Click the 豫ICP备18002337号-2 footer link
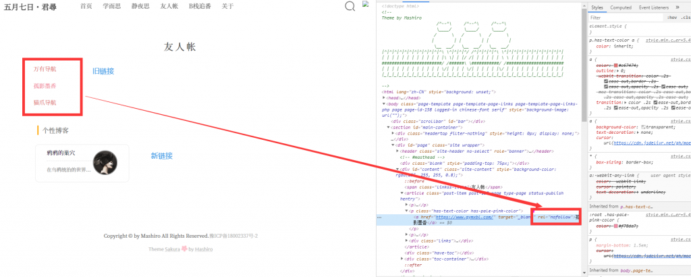 (233, 236)
